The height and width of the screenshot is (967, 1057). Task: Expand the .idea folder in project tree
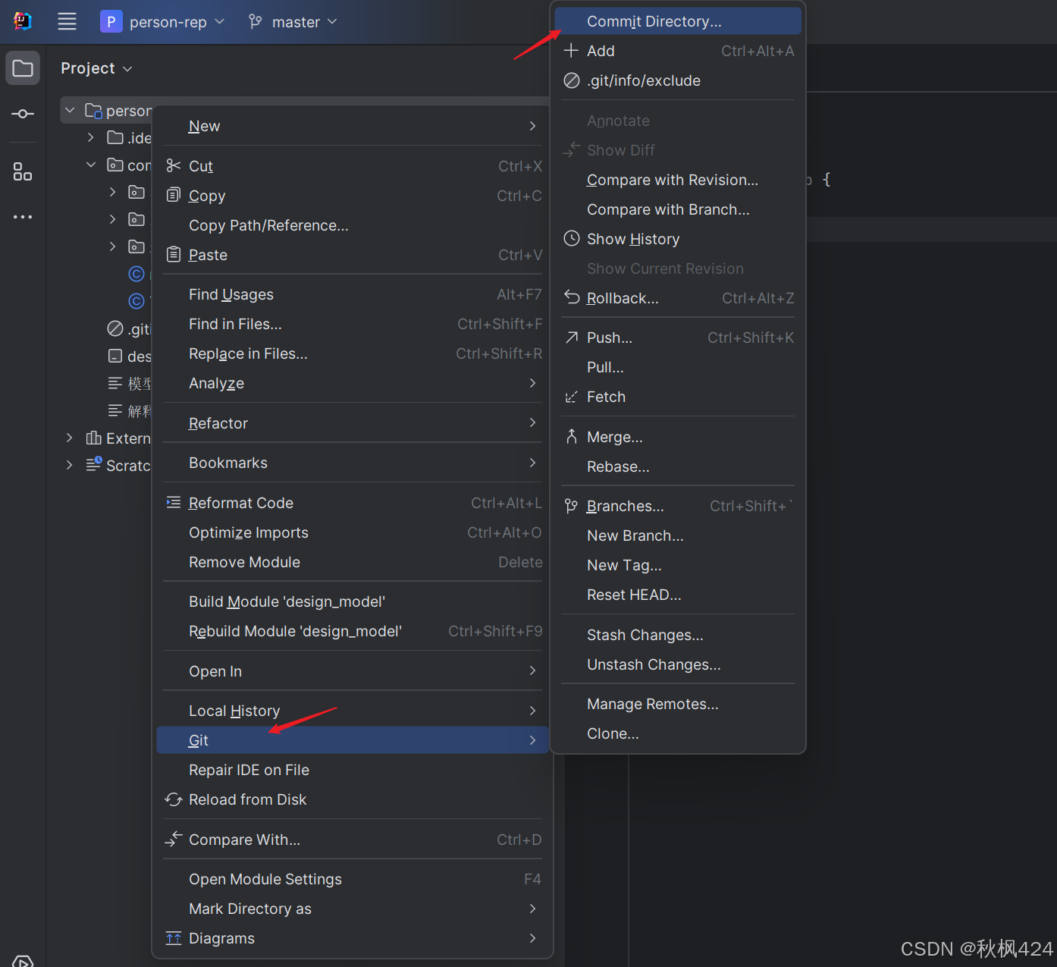tap(89, 137)
